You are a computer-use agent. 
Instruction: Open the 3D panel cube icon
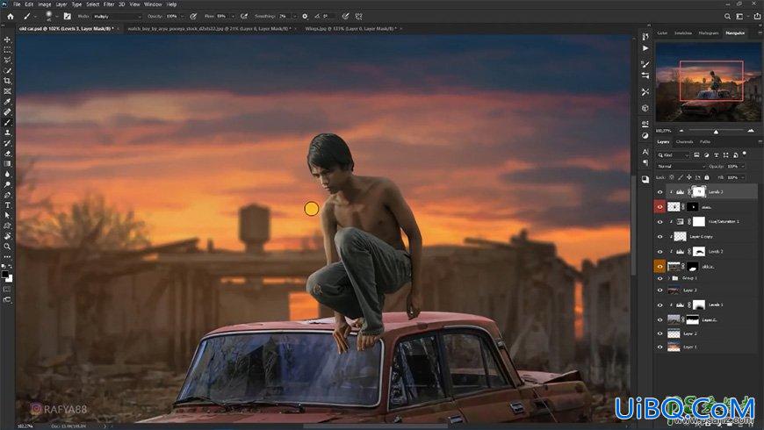tap(645, 108)
